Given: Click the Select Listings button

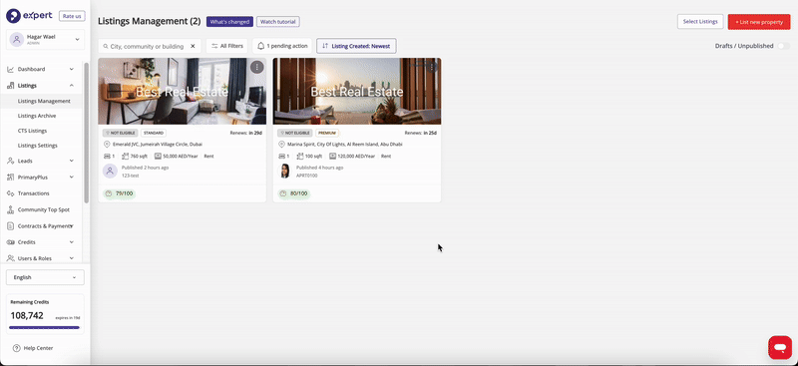Looking at the screenshot, I should click(700, 22).
